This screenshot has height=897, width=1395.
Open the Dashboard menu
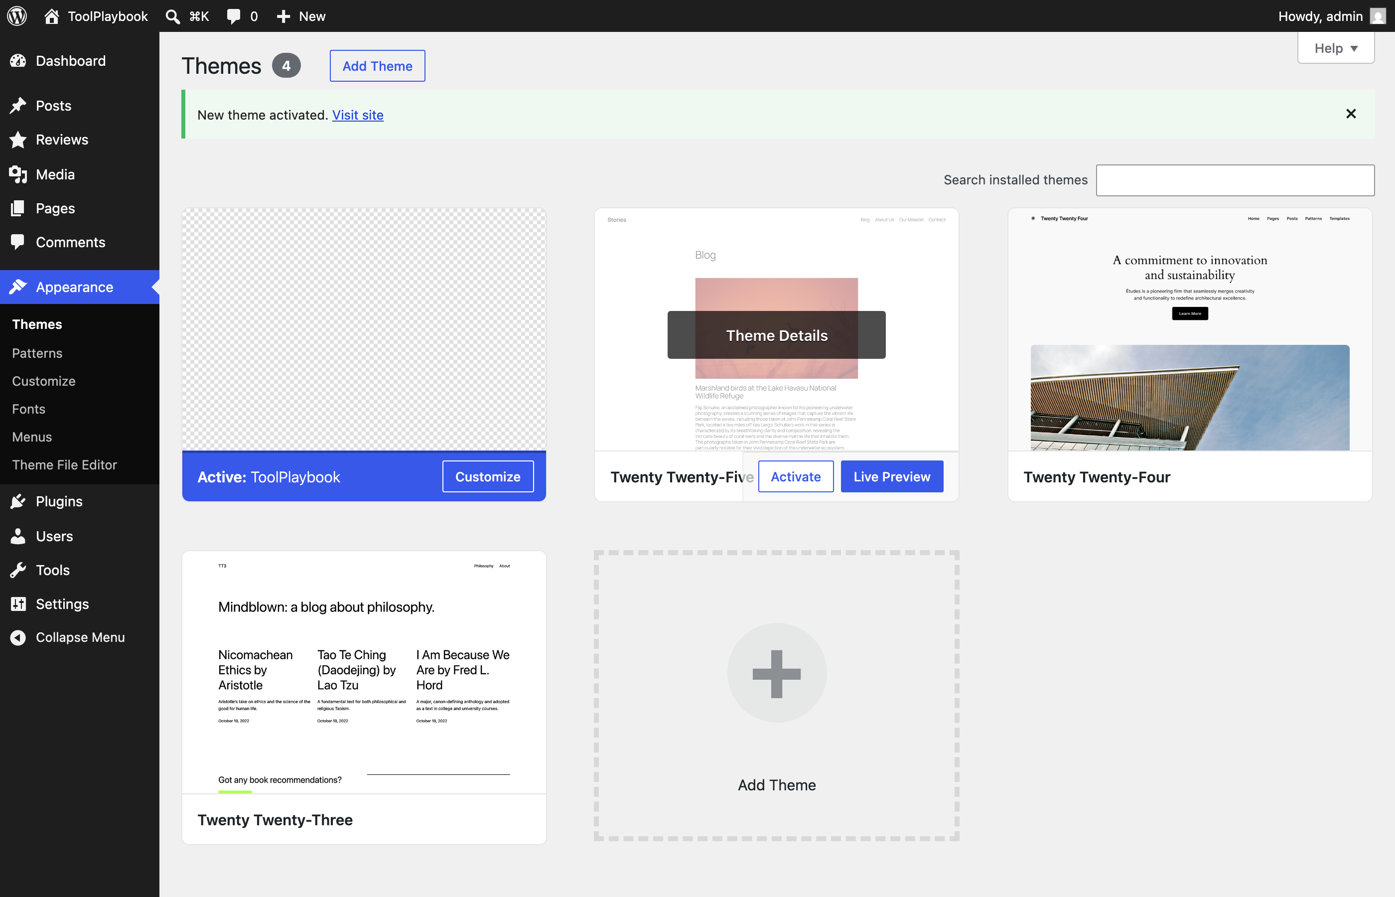tap(80, 61)
